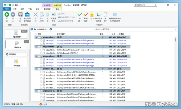The width and height of the screenshot is (181, 109).
Task: Click the small green start icon in quick access toolbar
Action: tap(10, 5)
